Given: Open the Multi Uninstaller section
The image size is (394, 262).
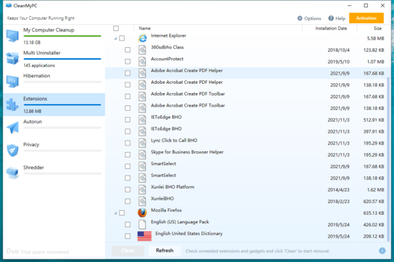Looking at the screenshot, I should [54, 59].
